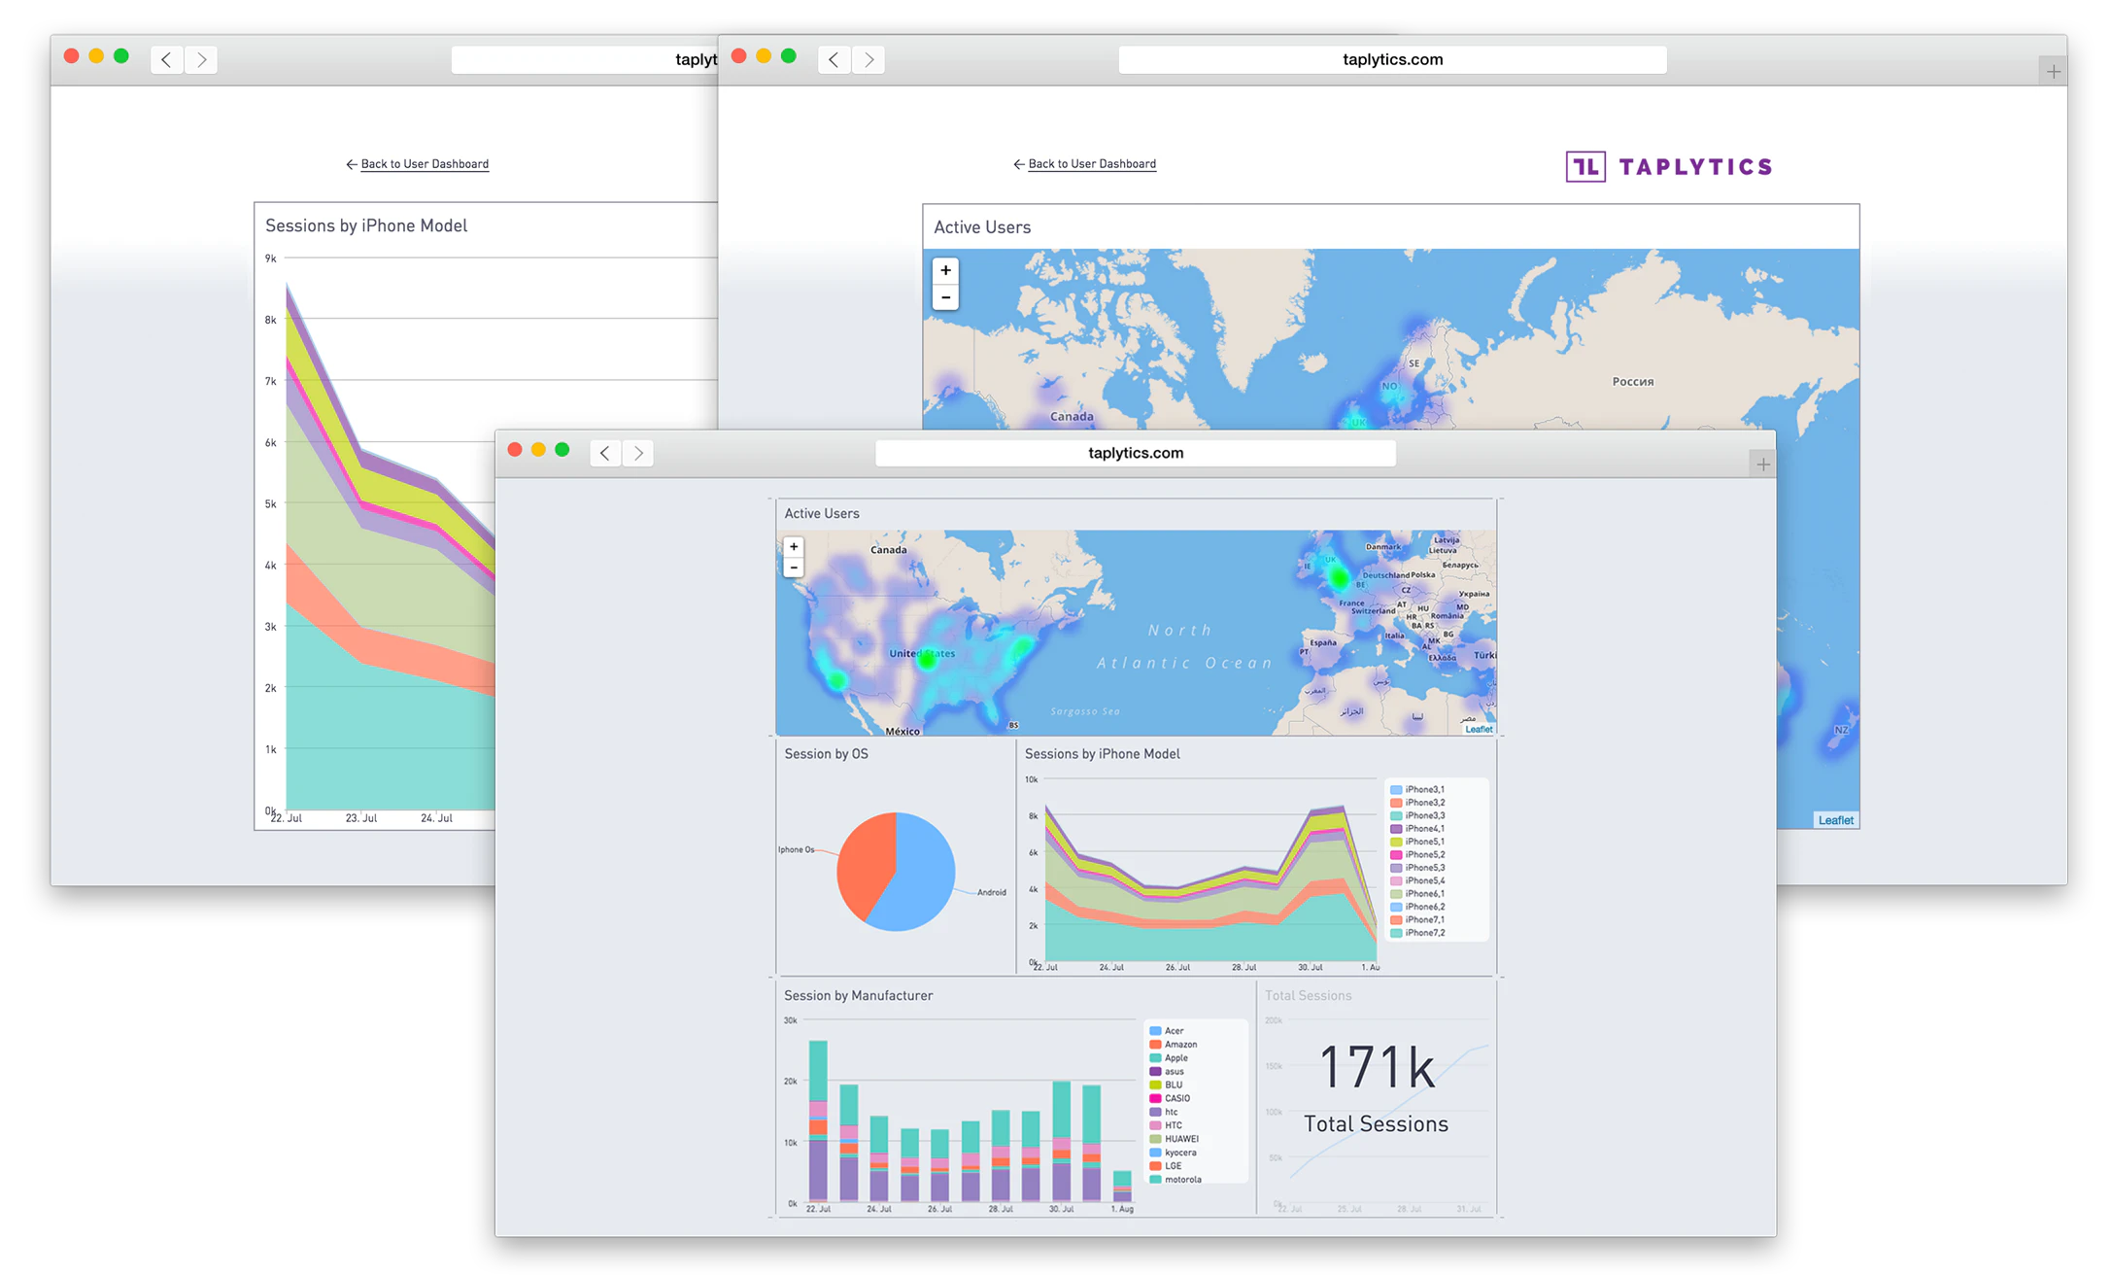
Task: Click the Taplytics logo
Action: click(x=1668, y=167)
